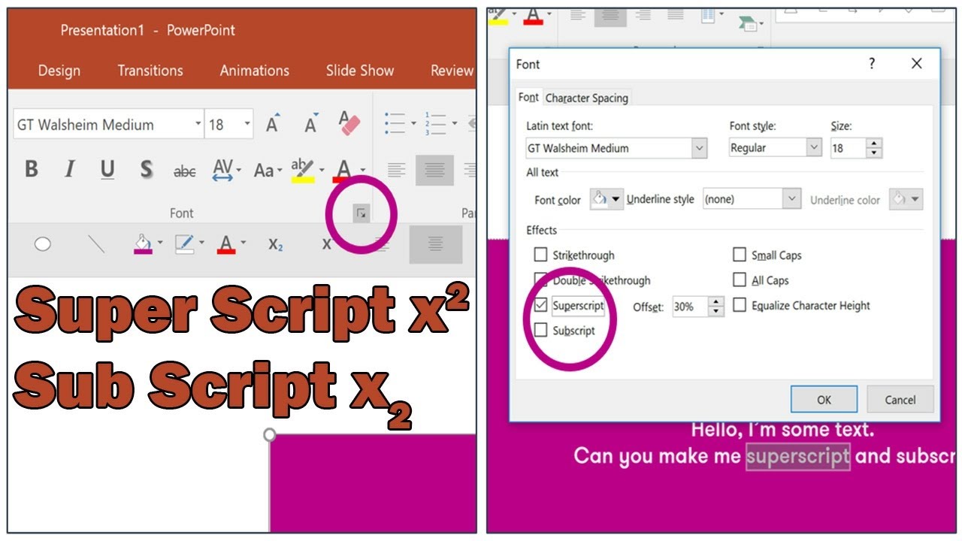
Task: Open the Font style Regular dropdown
Action: point(814,148)
